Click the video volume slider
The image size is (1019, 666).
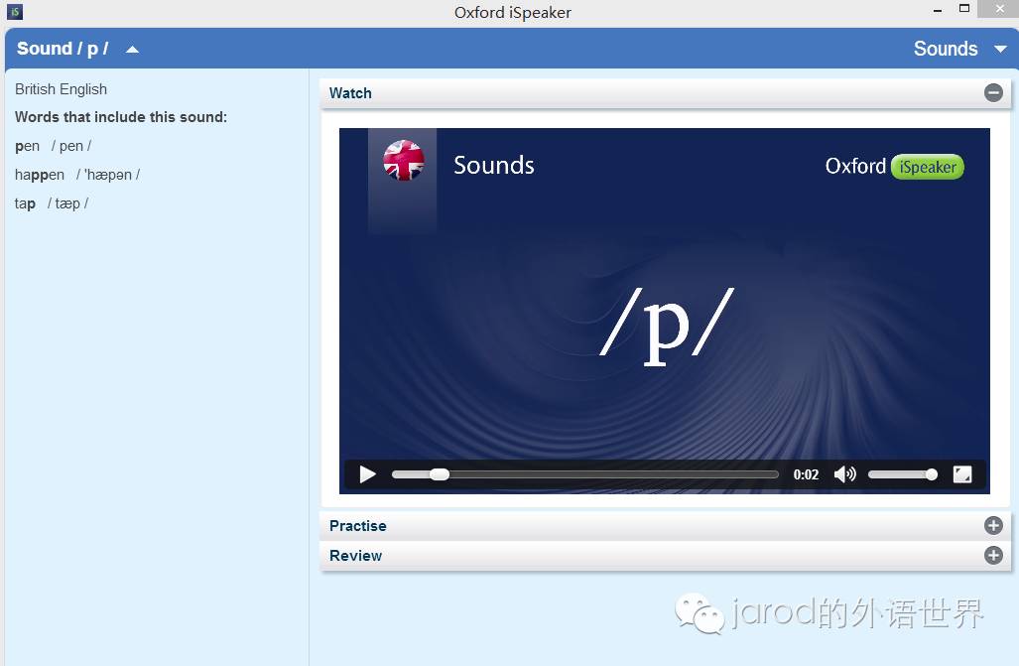[x=902, y=474]
